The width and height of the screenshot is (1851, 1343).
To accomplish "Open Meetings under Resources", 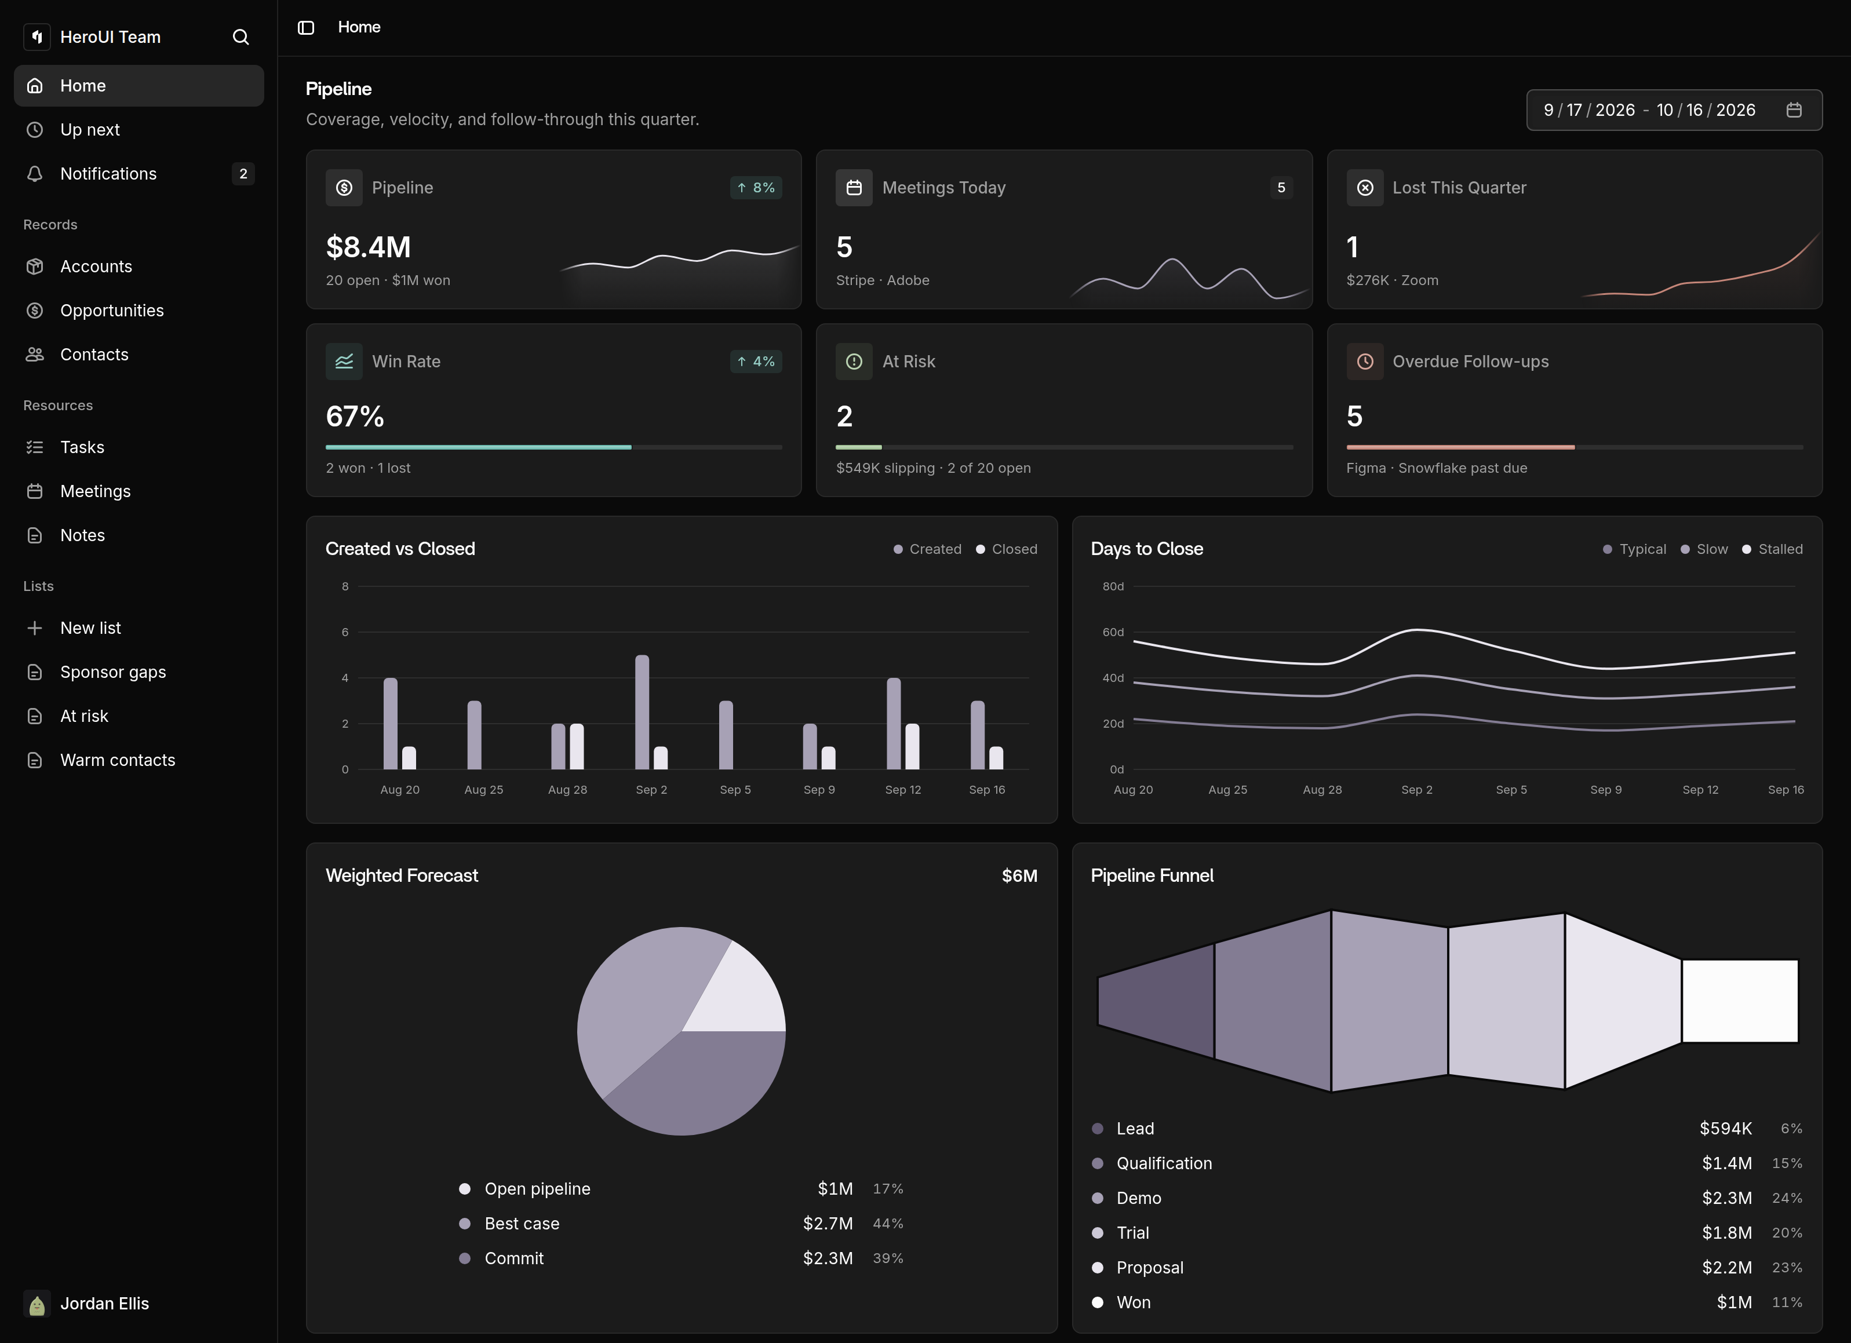I will pos(139,491).
